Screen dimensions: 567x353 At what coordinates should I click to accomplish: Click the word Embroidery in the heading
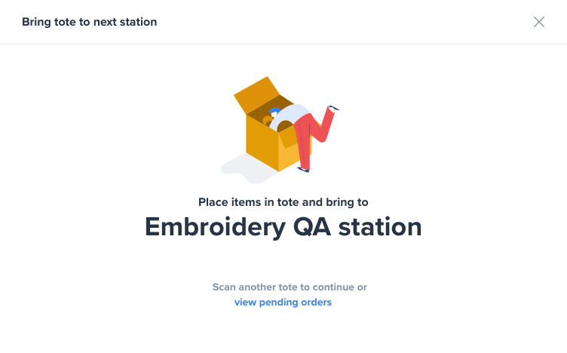215,227
